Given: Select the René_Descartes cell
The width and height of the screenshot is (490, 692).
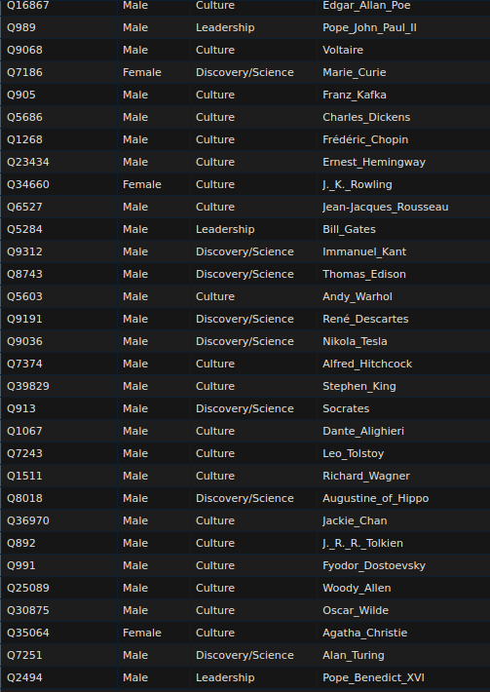Looking at the screenshot, I should [x=403, y=319].
